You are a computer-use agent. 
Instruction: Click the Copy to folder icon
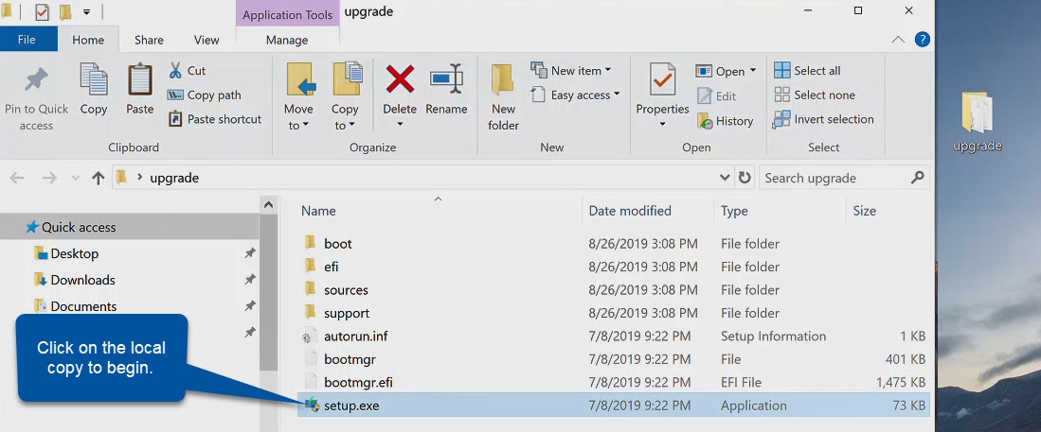[x=348, y=79]
